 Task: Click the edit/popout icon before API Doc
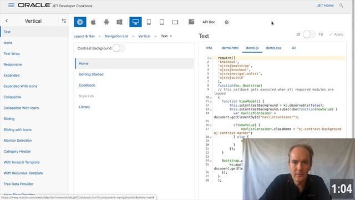coord(191,22)
